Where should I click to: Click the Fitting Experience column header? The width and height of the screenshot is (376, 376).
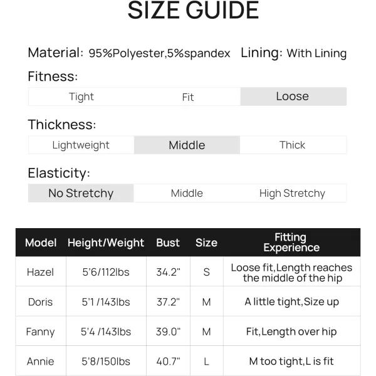(x=291, y=243)
